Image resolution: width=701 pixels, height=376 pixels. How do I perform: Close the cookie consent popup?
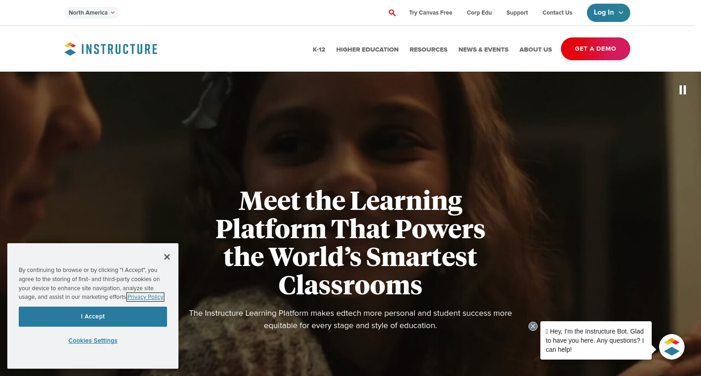167,257
